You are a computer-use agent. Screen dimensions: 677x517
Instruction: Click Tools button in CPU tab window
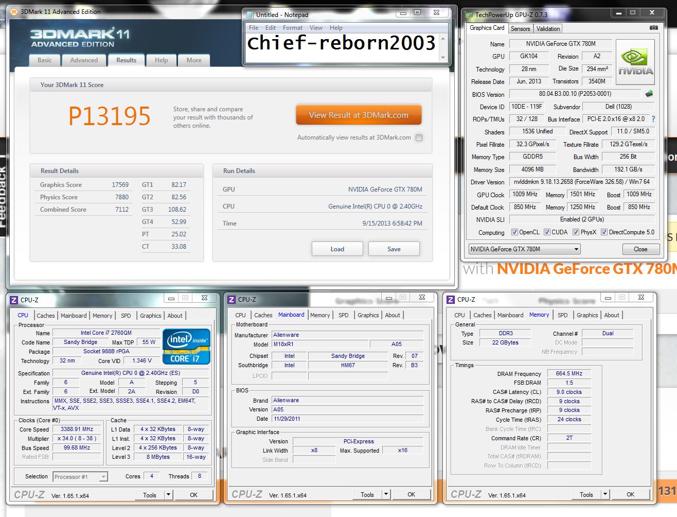click(x=150, y=495)
